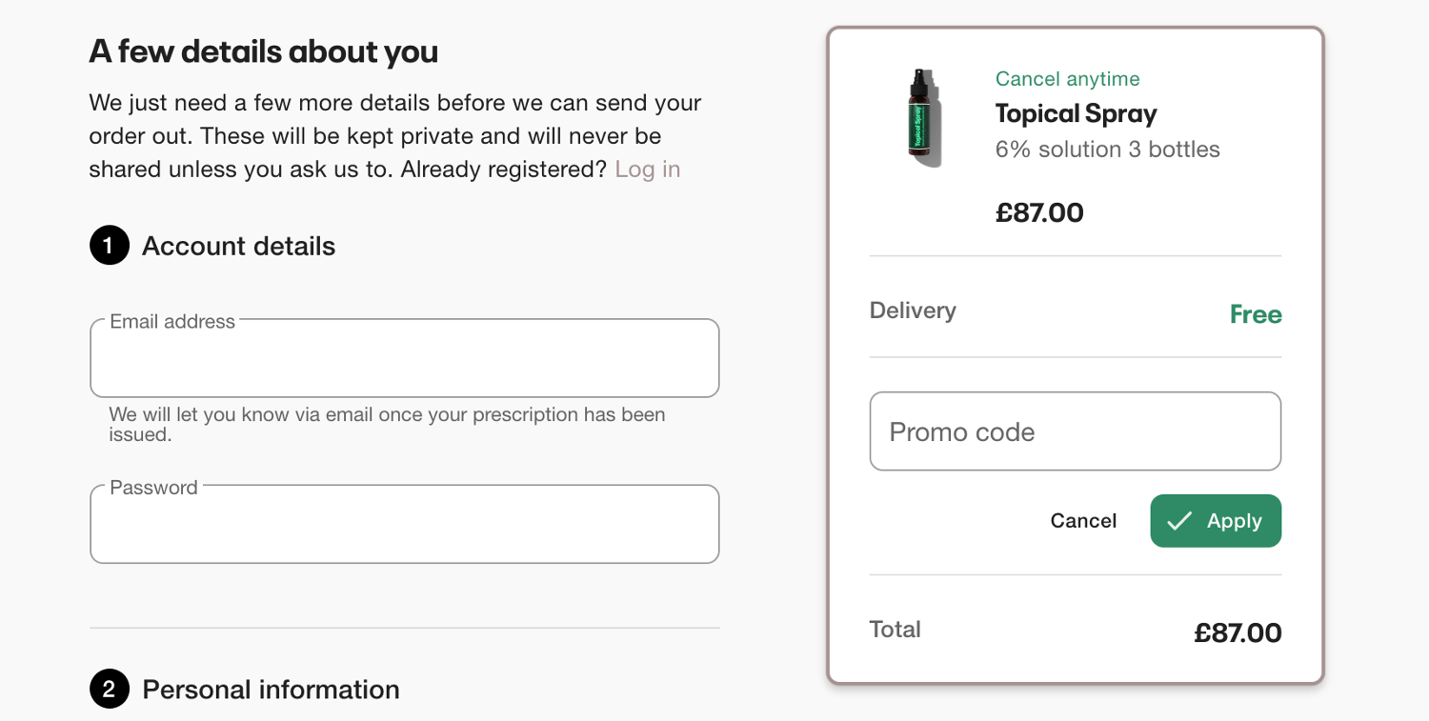Image resolution: width=1429 pixels, height=721 pixels.
Task: Click the Account details heading
Action: point(239,246)
